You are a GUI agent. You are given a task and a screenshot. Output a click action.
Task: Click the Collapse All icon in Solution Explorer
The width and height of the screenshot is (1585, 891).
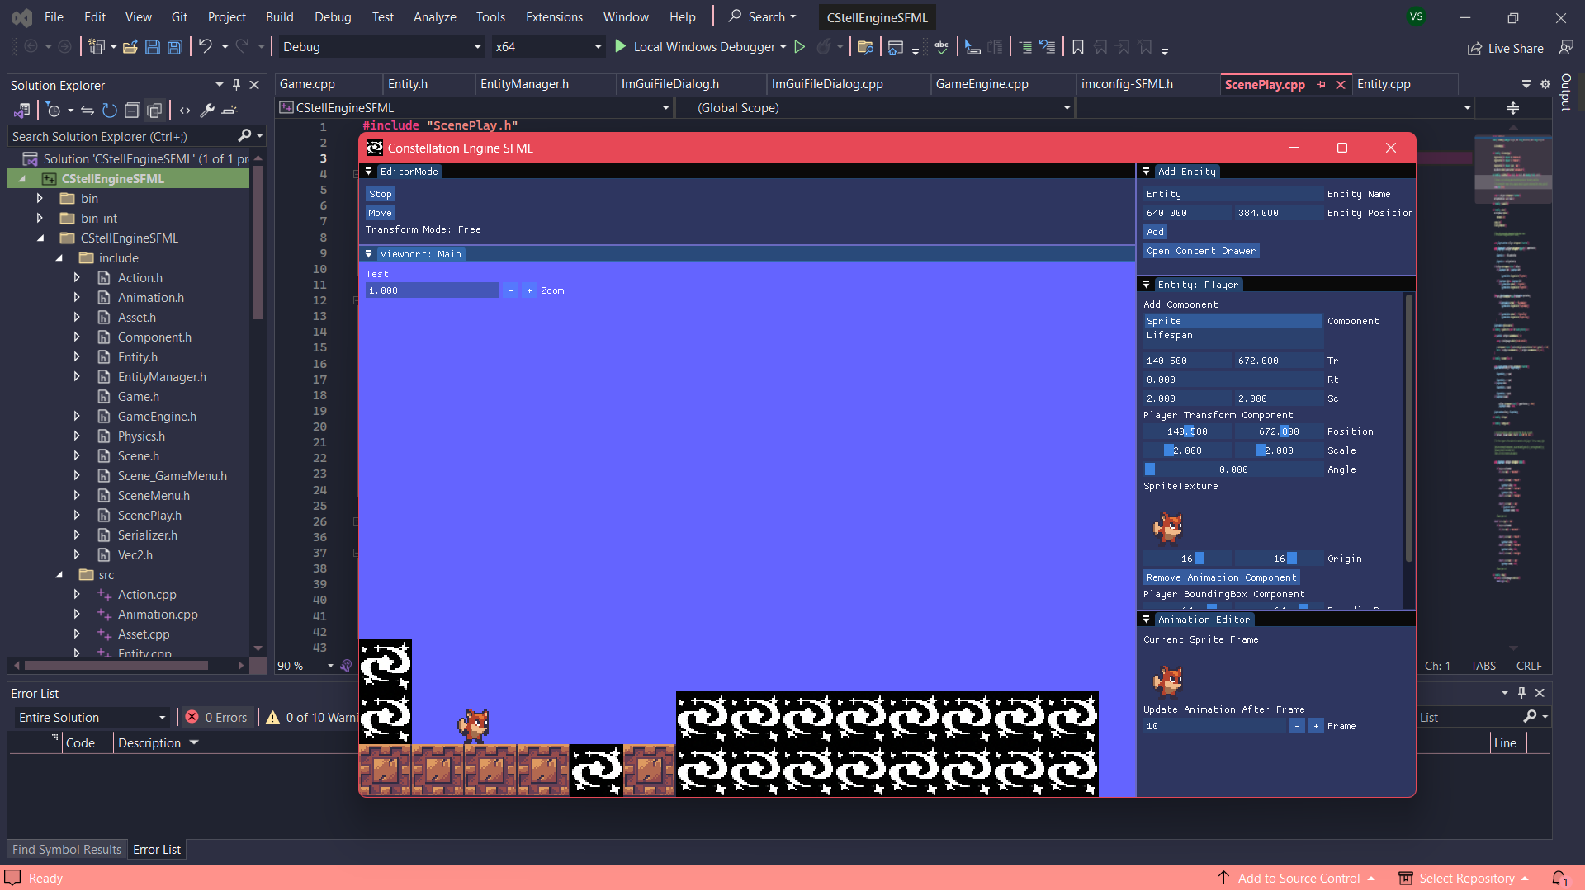point(132,110)
